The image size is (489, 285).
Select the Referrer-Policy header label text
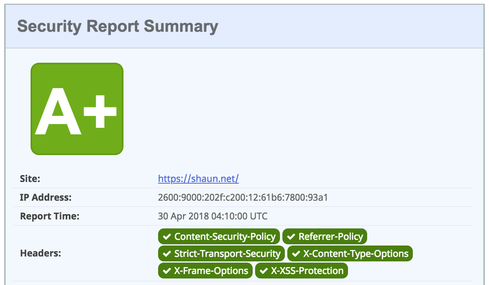330,237
